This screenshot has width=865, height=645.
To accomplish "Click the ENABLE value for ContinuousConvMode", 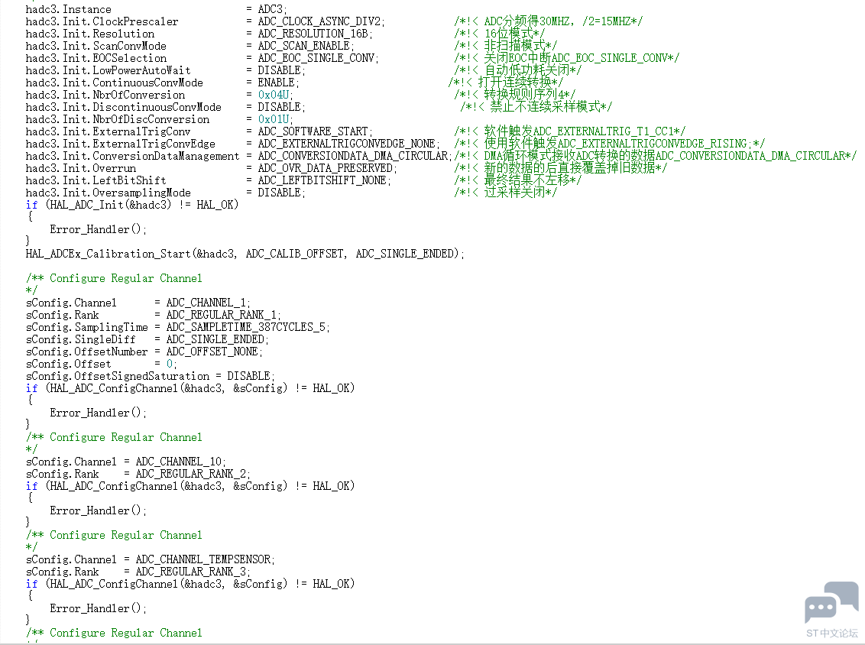I will coord(277,83).
